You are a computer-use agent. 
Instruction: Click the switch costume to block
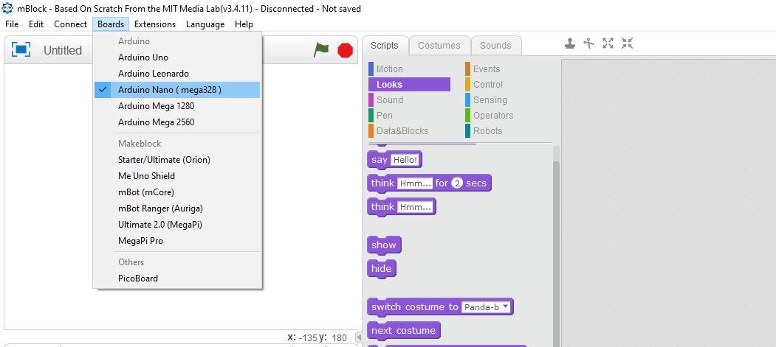(x=440, y=307)
